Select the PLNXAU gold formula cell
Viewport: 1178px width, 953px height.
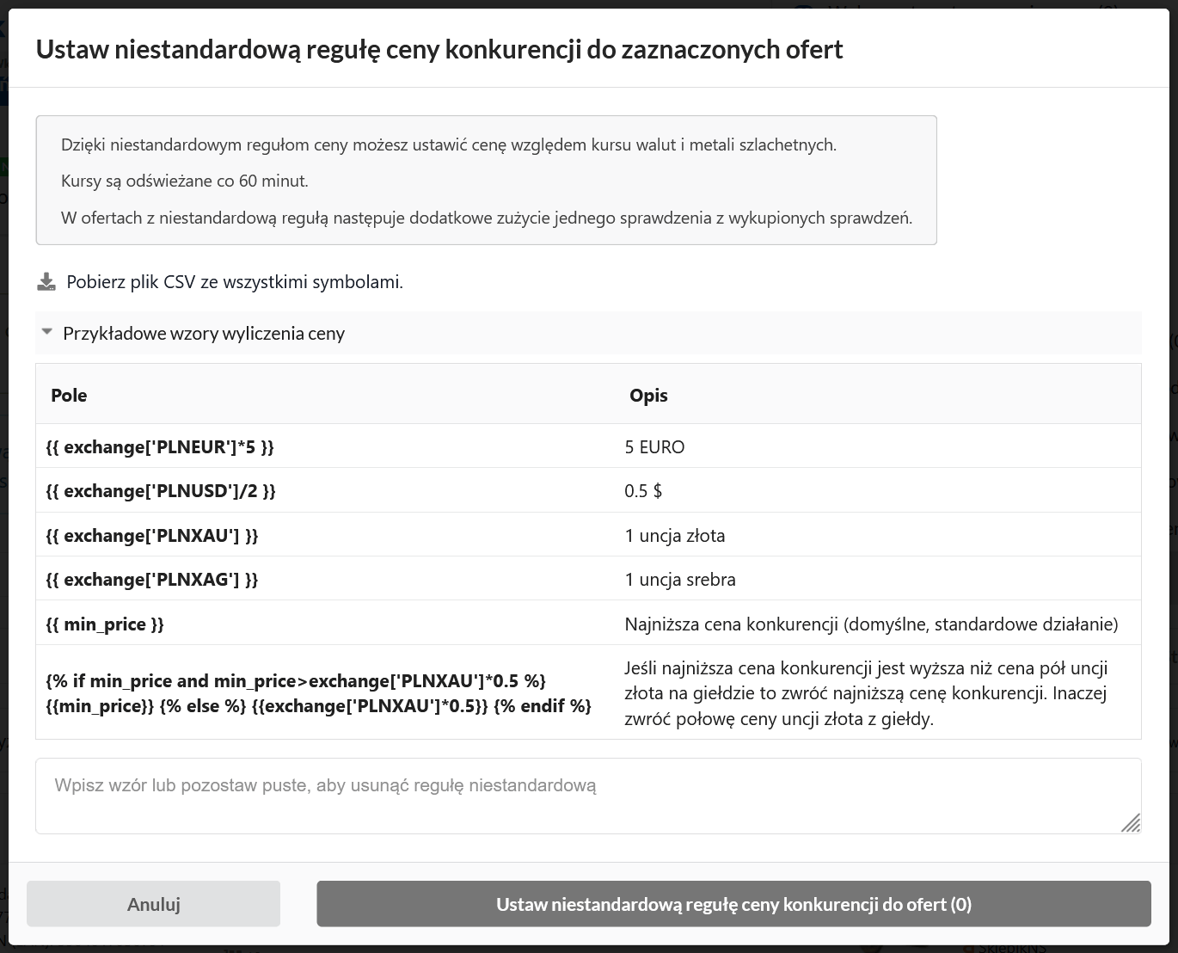point(152,536)
